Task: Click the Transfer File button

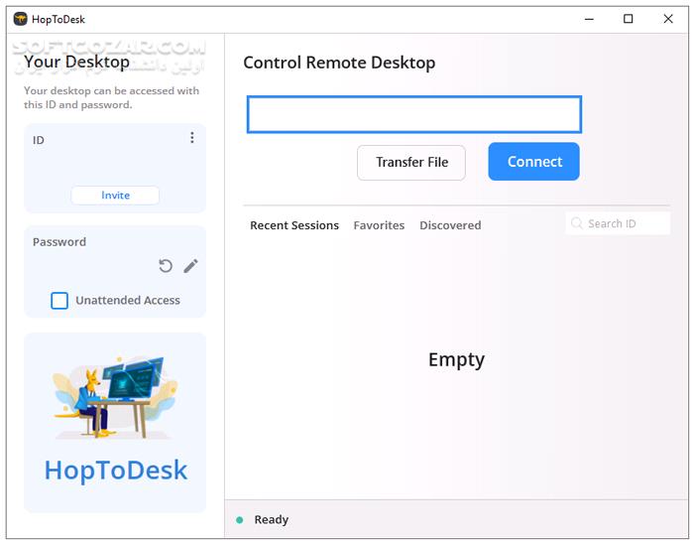Action: tap(411, 162)
